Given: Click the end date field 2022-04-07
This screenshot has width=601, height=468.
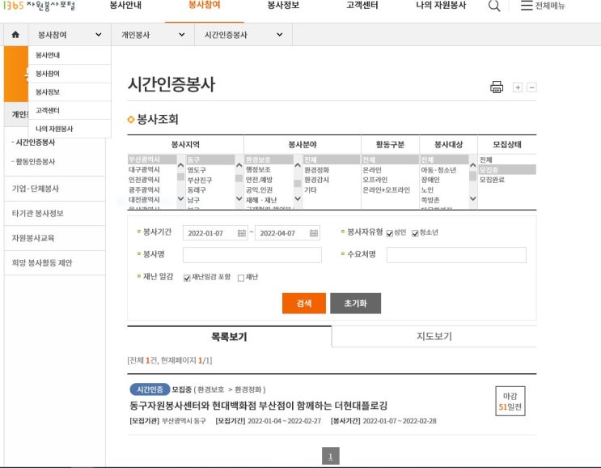Looking at the screenshot, I should 287,233.
